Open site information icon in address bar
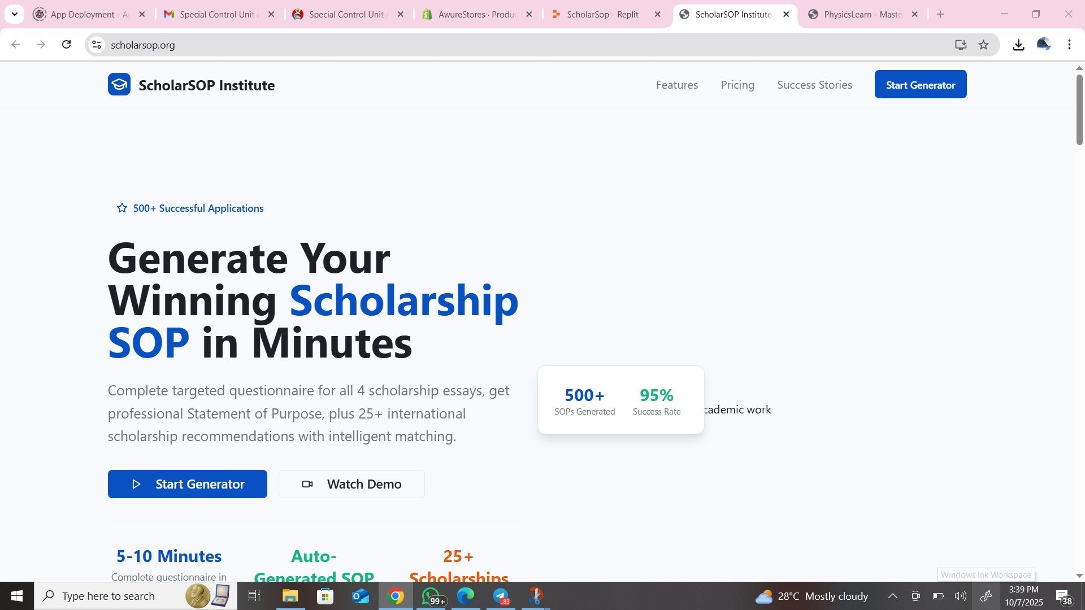This screenshot has width=1085, height=610. 96,45
